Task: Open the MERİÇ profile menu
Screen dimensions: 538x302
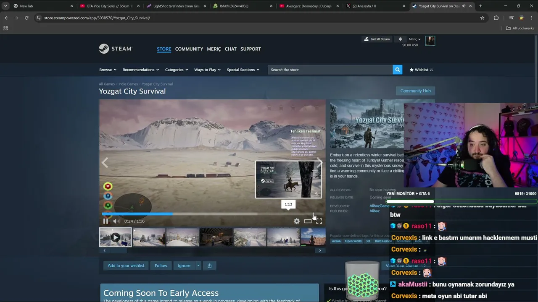Action: click(x=214, y=49)
